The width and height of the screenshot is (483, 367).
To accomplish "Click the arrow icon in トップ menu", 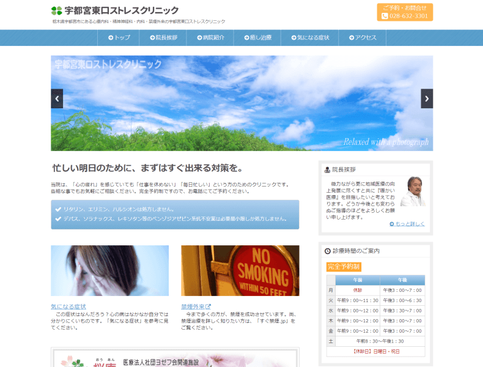I will coord(111,37).
